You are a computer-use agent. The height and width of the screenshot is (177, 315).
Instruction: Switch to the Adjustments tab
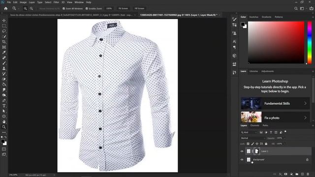(267, 71)
